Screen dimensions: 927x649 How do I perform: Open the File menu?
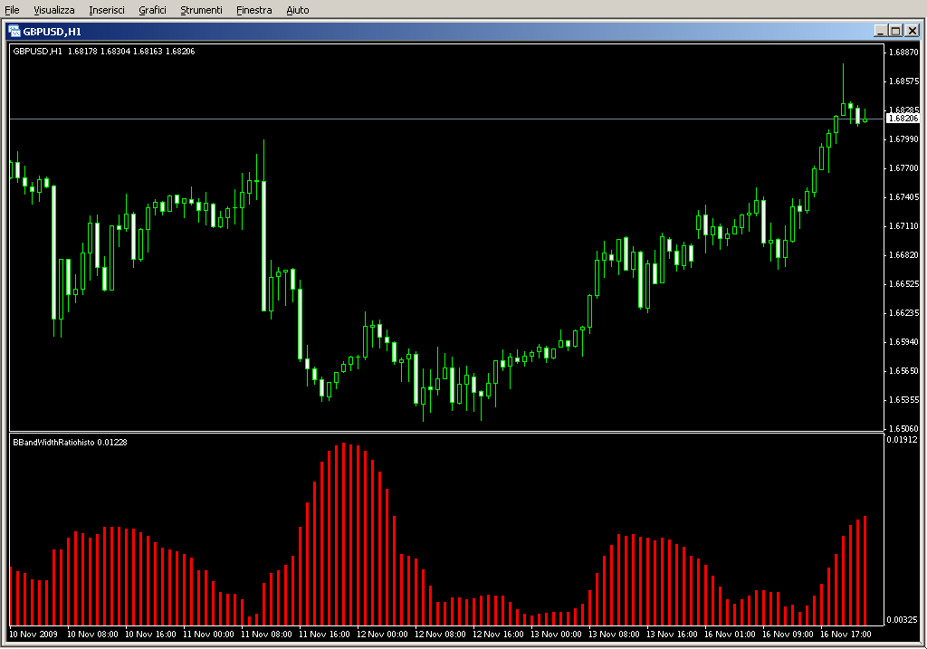click(12, 10)
